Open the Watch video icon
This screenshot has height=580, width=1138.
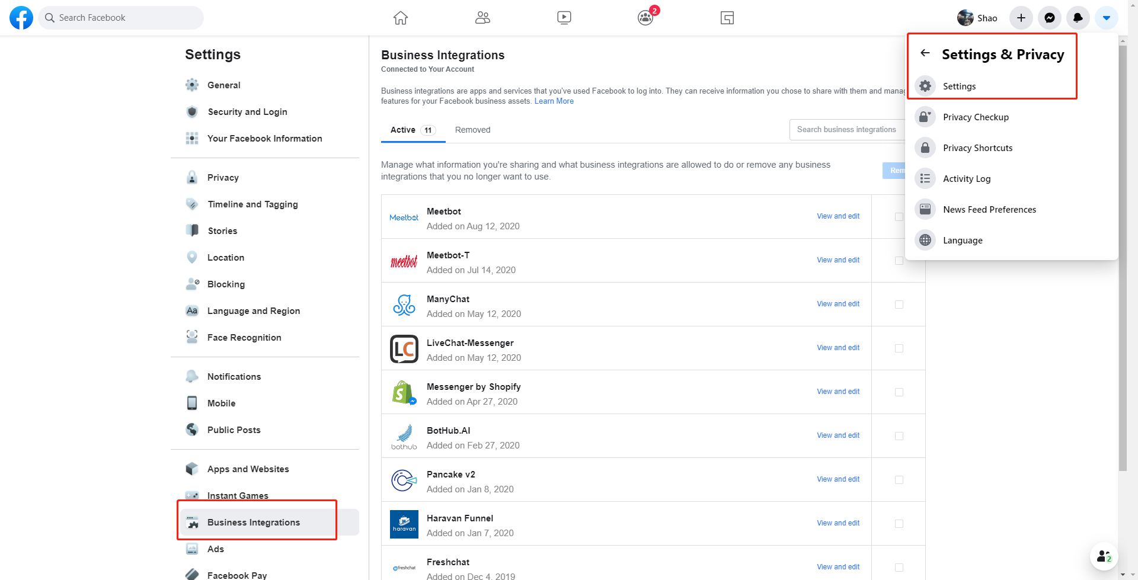pos(564,18)
